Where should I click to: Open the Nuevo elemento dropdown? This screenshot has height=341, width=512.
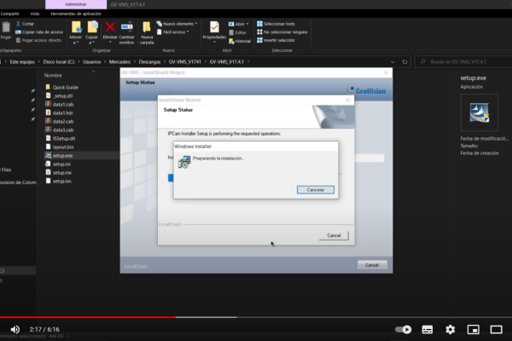tap(177, 24)
